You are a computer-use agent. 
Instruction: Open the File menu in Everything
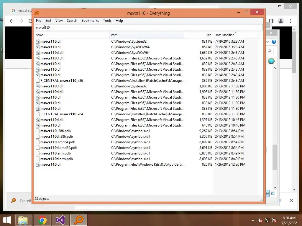click(x=39, y=21)
